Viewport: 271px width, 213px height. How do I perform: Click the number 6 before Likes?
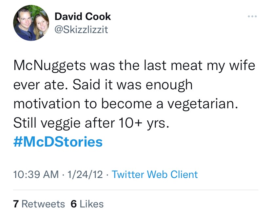74,204
